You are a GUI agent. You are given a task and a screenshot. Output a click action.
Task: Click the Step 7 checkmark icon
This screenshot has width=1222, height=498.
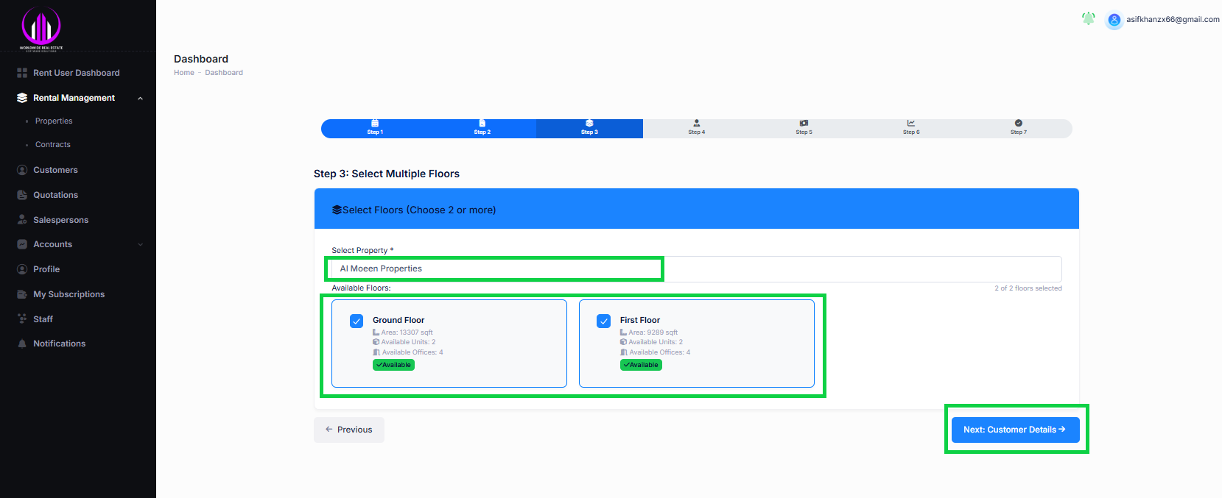(x=1018, y=124)
